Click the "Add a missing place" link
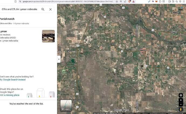Image resolution: width=186 pixels, height=114 pixels. [10, 95]
